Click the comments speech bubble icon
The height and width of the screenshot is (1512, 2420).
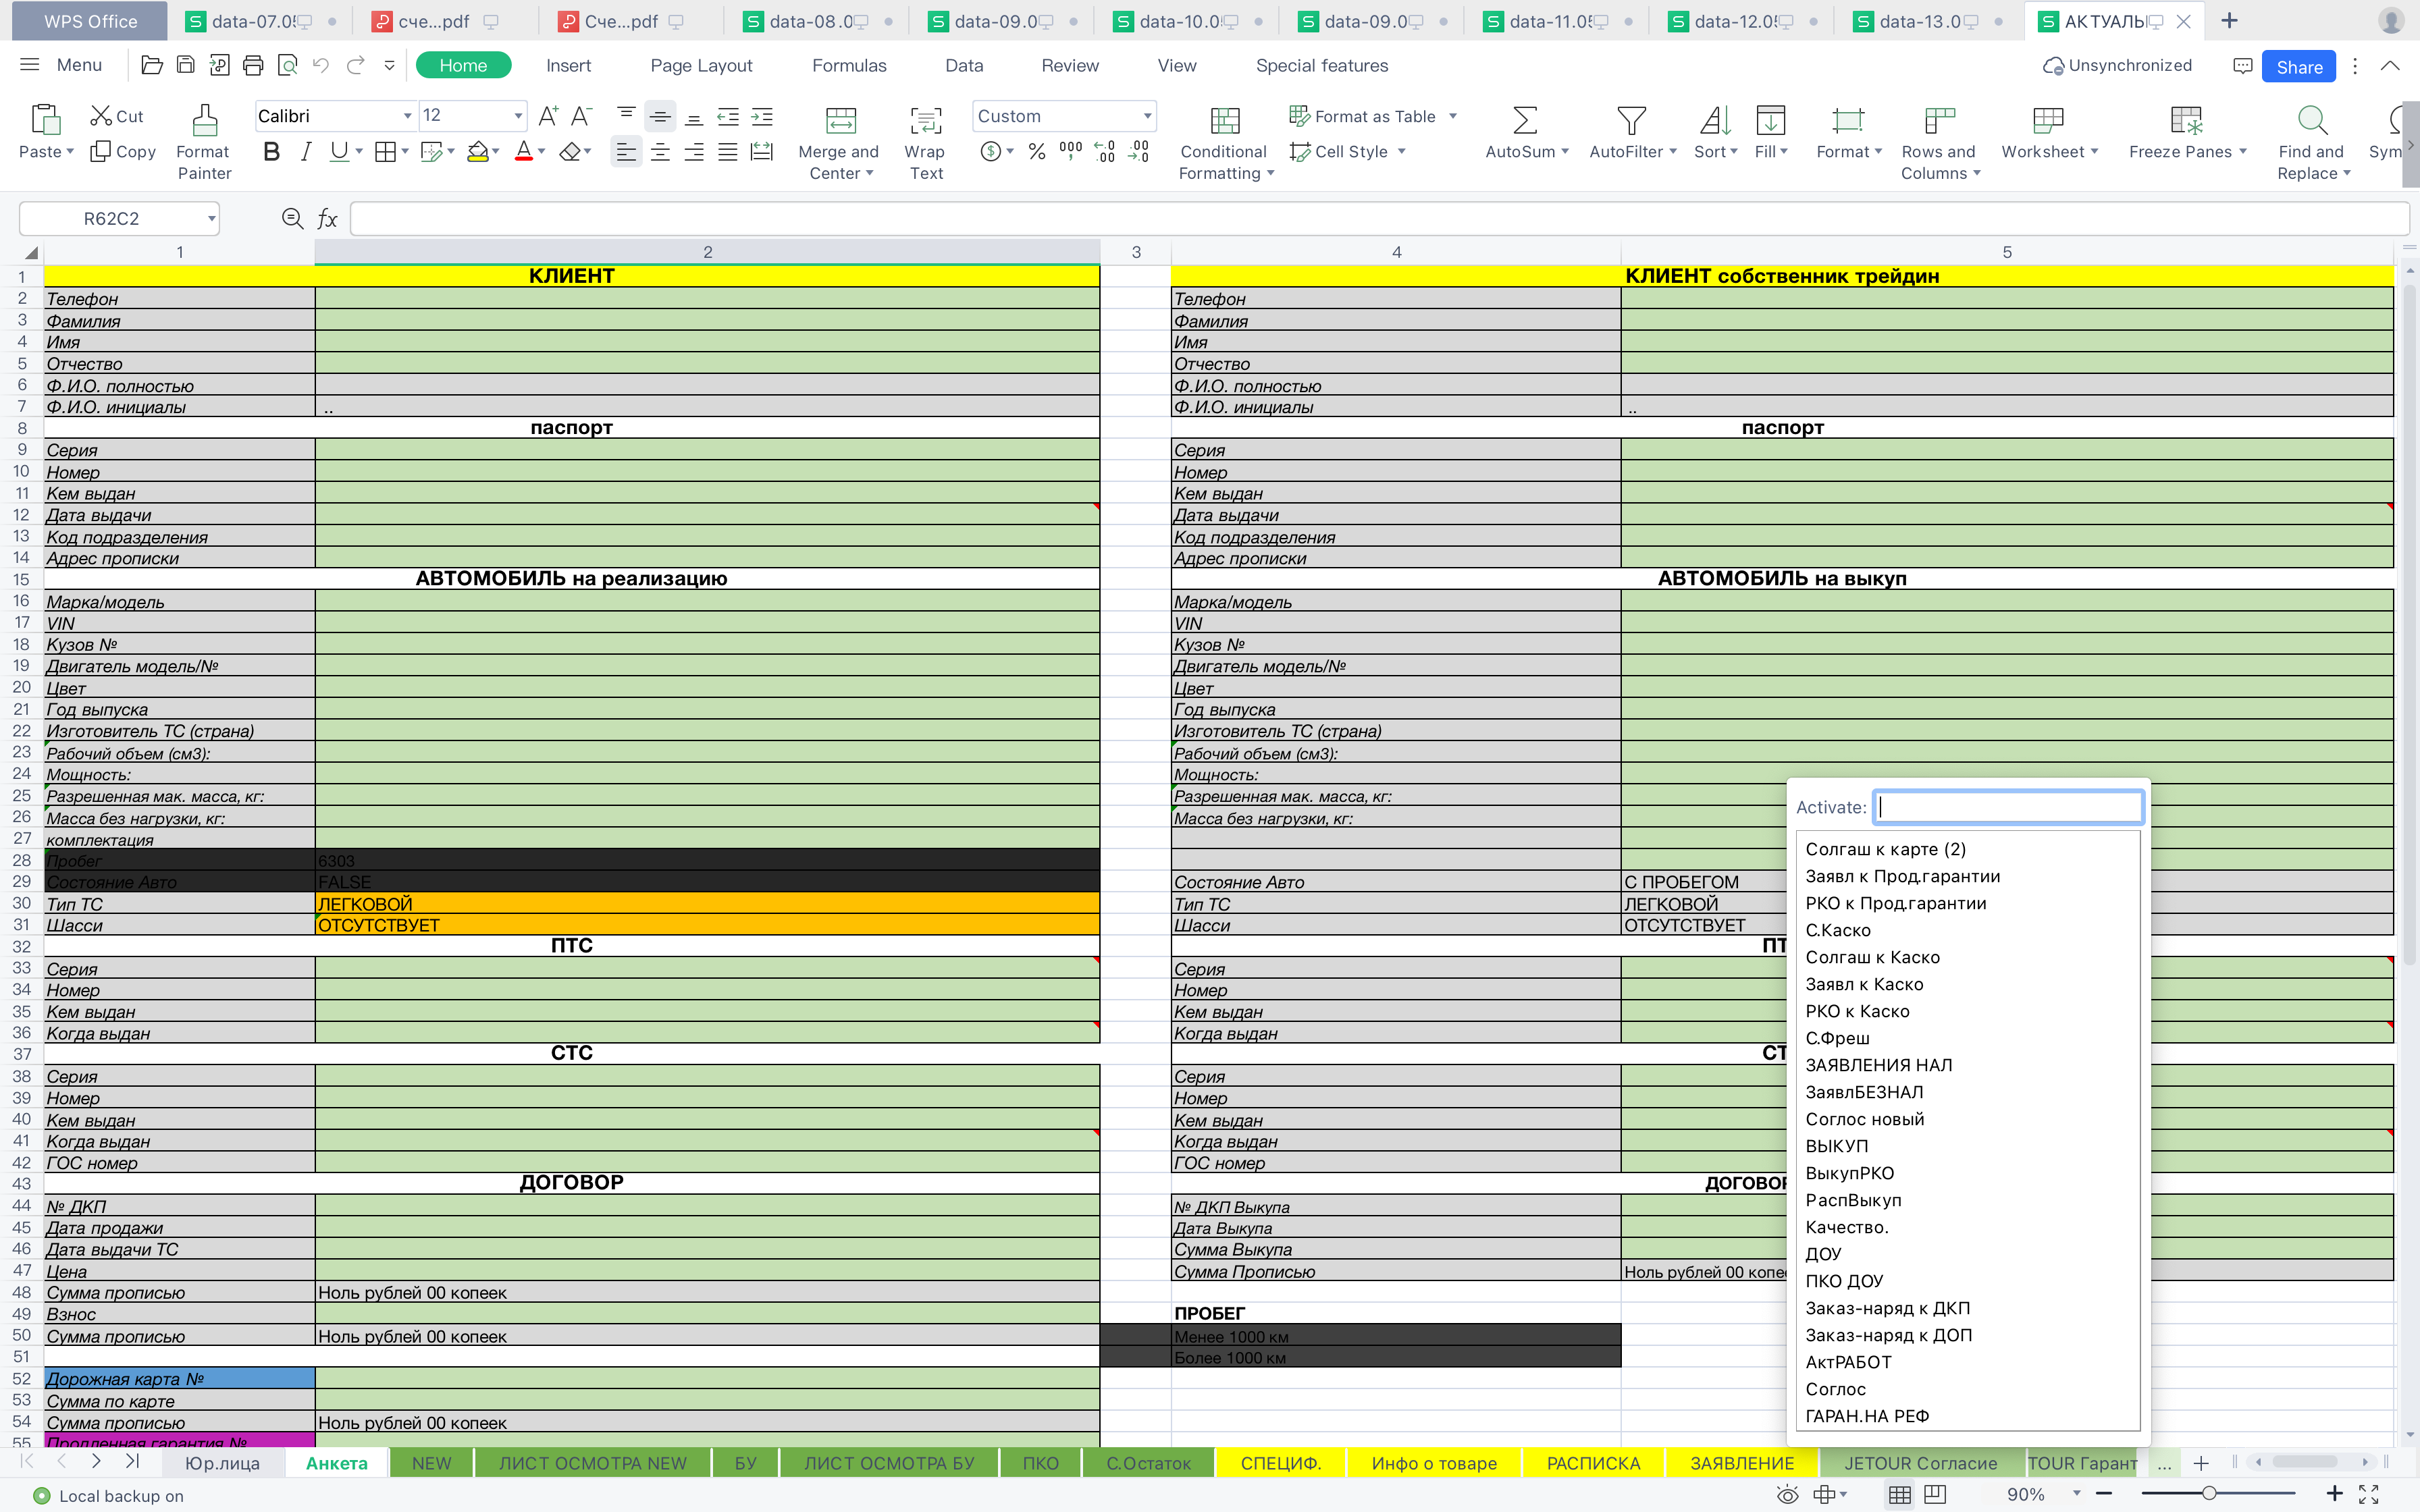[x=2242, y=66]
